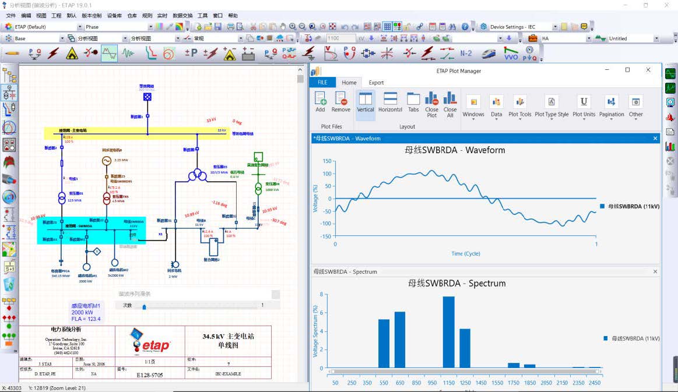The width and height of the screenshot is (678, 392).
Task: Switch to the Export ribbon tab
Action: point(376,83)
